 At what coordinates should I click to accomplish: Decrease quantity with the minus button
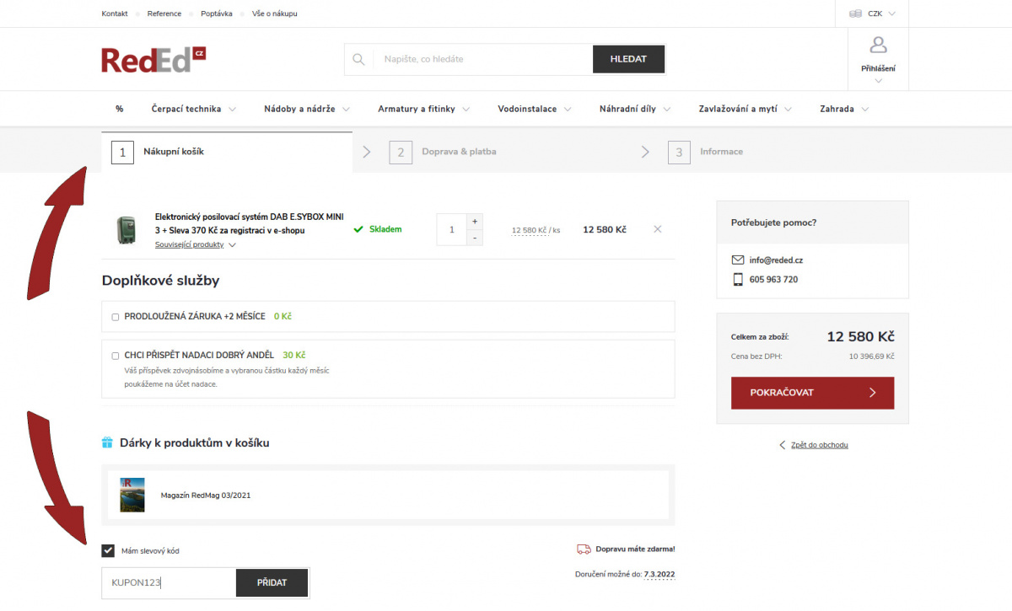[475, 239]
